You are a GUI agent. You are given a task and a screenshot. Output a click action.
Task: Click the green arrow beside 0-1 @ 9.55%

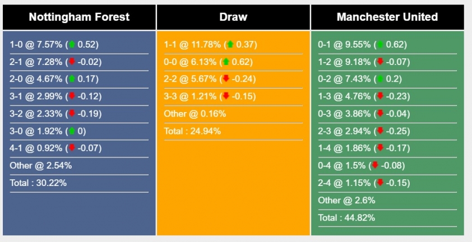pyautogui.click(x=380, y=44)
